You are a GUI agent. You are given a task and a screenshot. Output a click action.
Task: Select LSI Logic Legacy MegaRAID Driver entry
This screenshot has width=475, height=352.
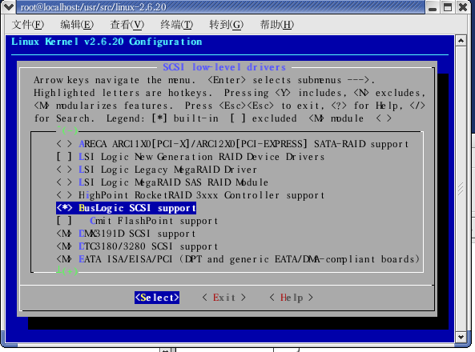tap(168, 170)
